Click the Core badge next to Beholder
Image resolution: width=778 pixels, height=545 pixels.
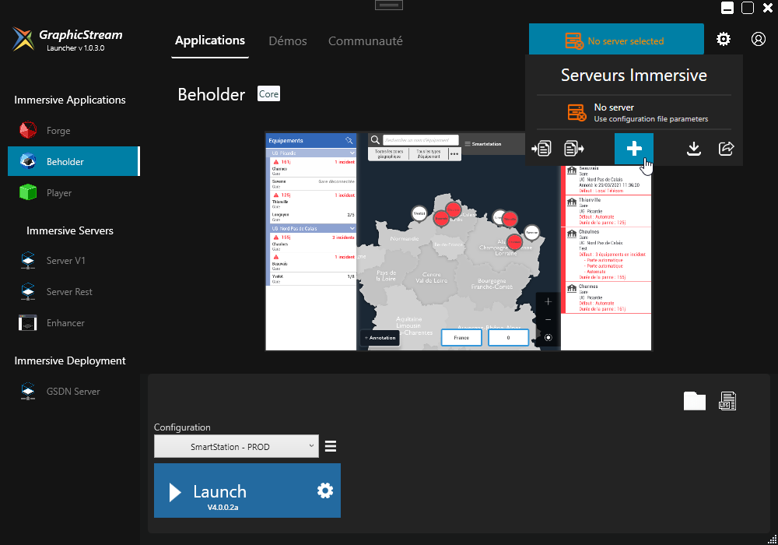coord(268,93)
